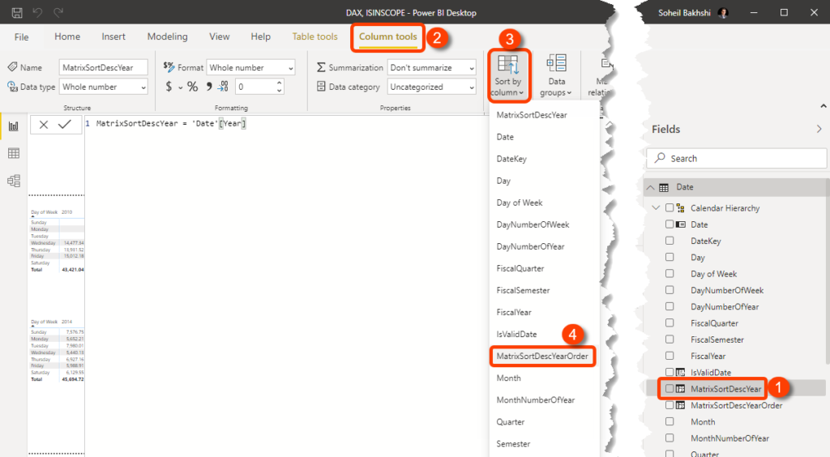Screen dimensions: 830x457
Task: Tick the FiscalYear field checkbox
Action: 670,356
